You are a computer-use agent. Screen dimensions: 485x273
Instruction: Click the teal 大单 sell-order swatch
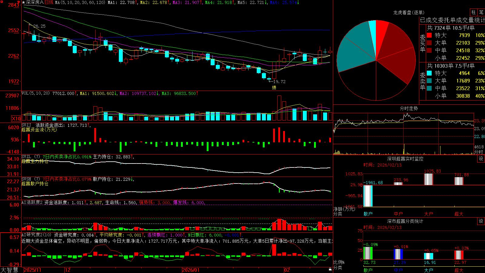(429, 81)
